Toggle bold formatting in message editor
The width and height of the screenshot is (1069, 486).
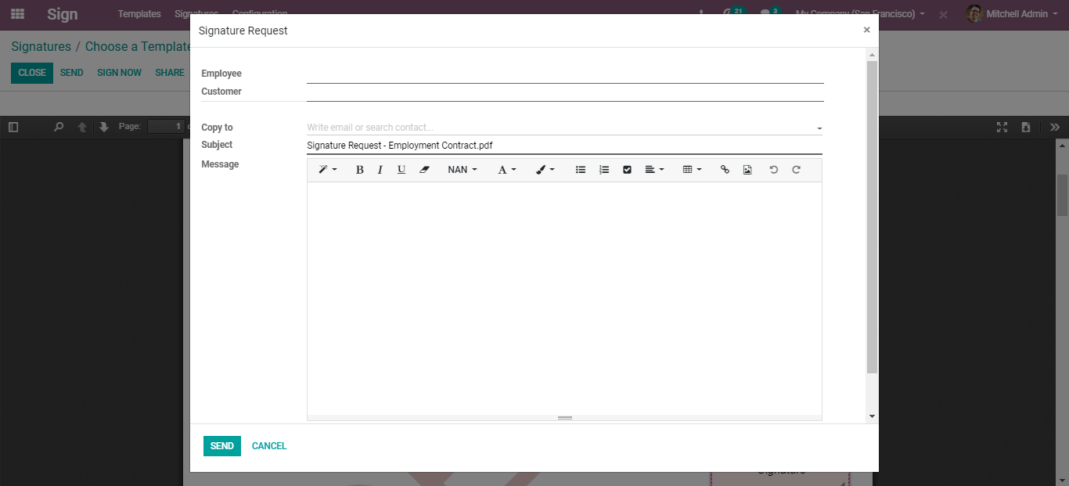(359, 170)
